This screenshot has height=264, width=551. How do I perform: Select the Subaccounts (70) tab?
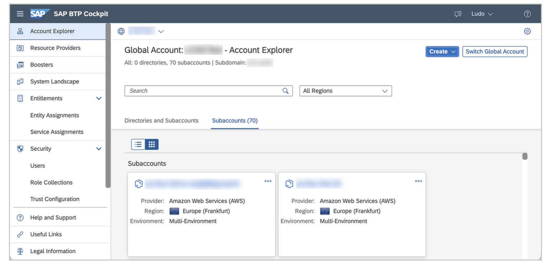(235, 121)
